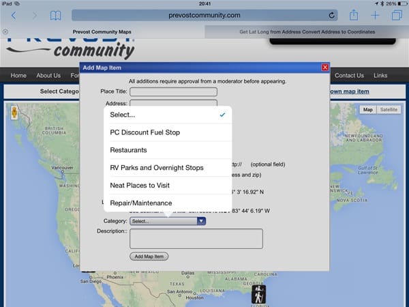Click the moderator approval notice text

tap(207, 81)
